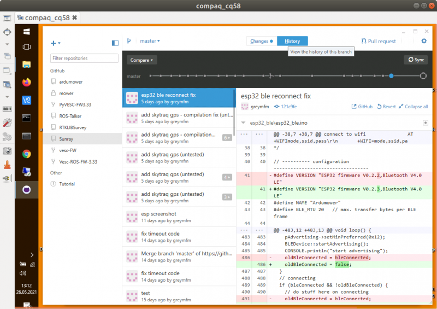Toggle the repository sidebar panel icon
Screen dimensions: 437x309
115,43
